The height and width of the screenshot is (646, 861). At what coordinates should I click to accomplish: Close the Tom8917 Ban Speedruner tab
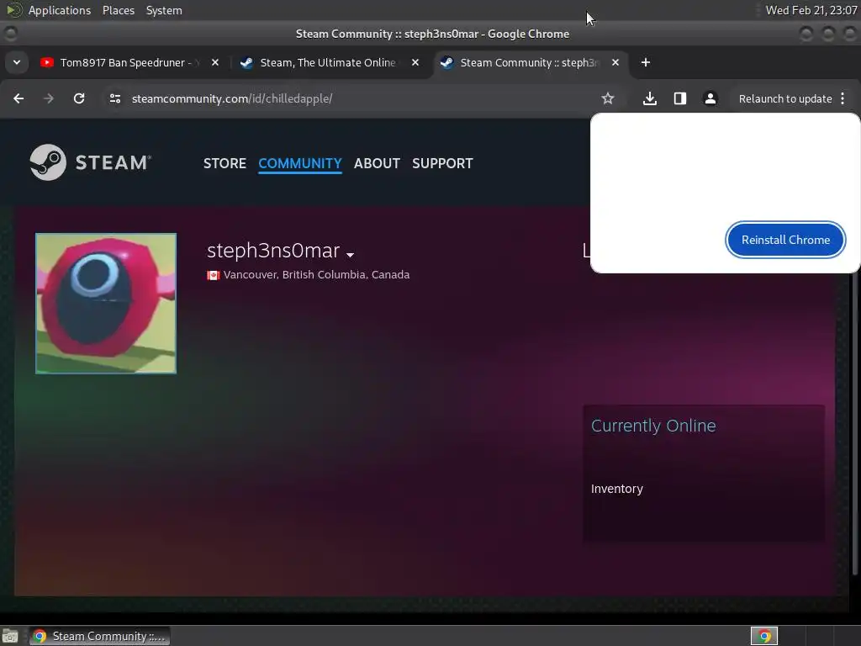tap(215, 62)
